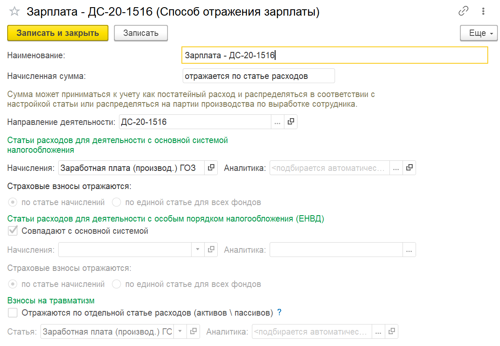Select Аналитика for основная система via ellipsis
Image resolution: width=500 pixels, height=346 pixels.
pyautogui.click(x=396, y=168)
